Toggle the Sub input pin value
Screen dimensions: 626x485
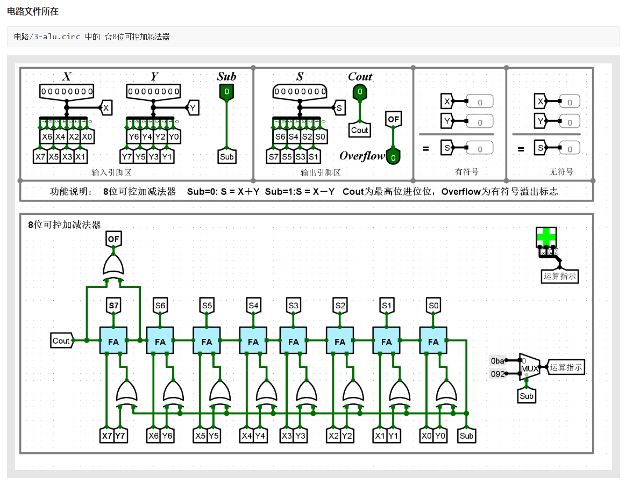tap(227, 92)
